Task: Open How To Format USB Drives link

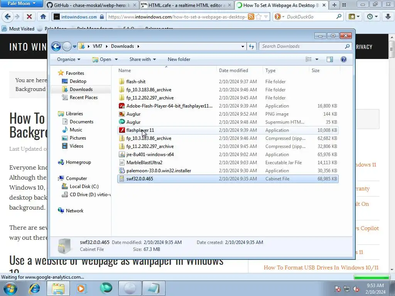Action: (321, 267)
